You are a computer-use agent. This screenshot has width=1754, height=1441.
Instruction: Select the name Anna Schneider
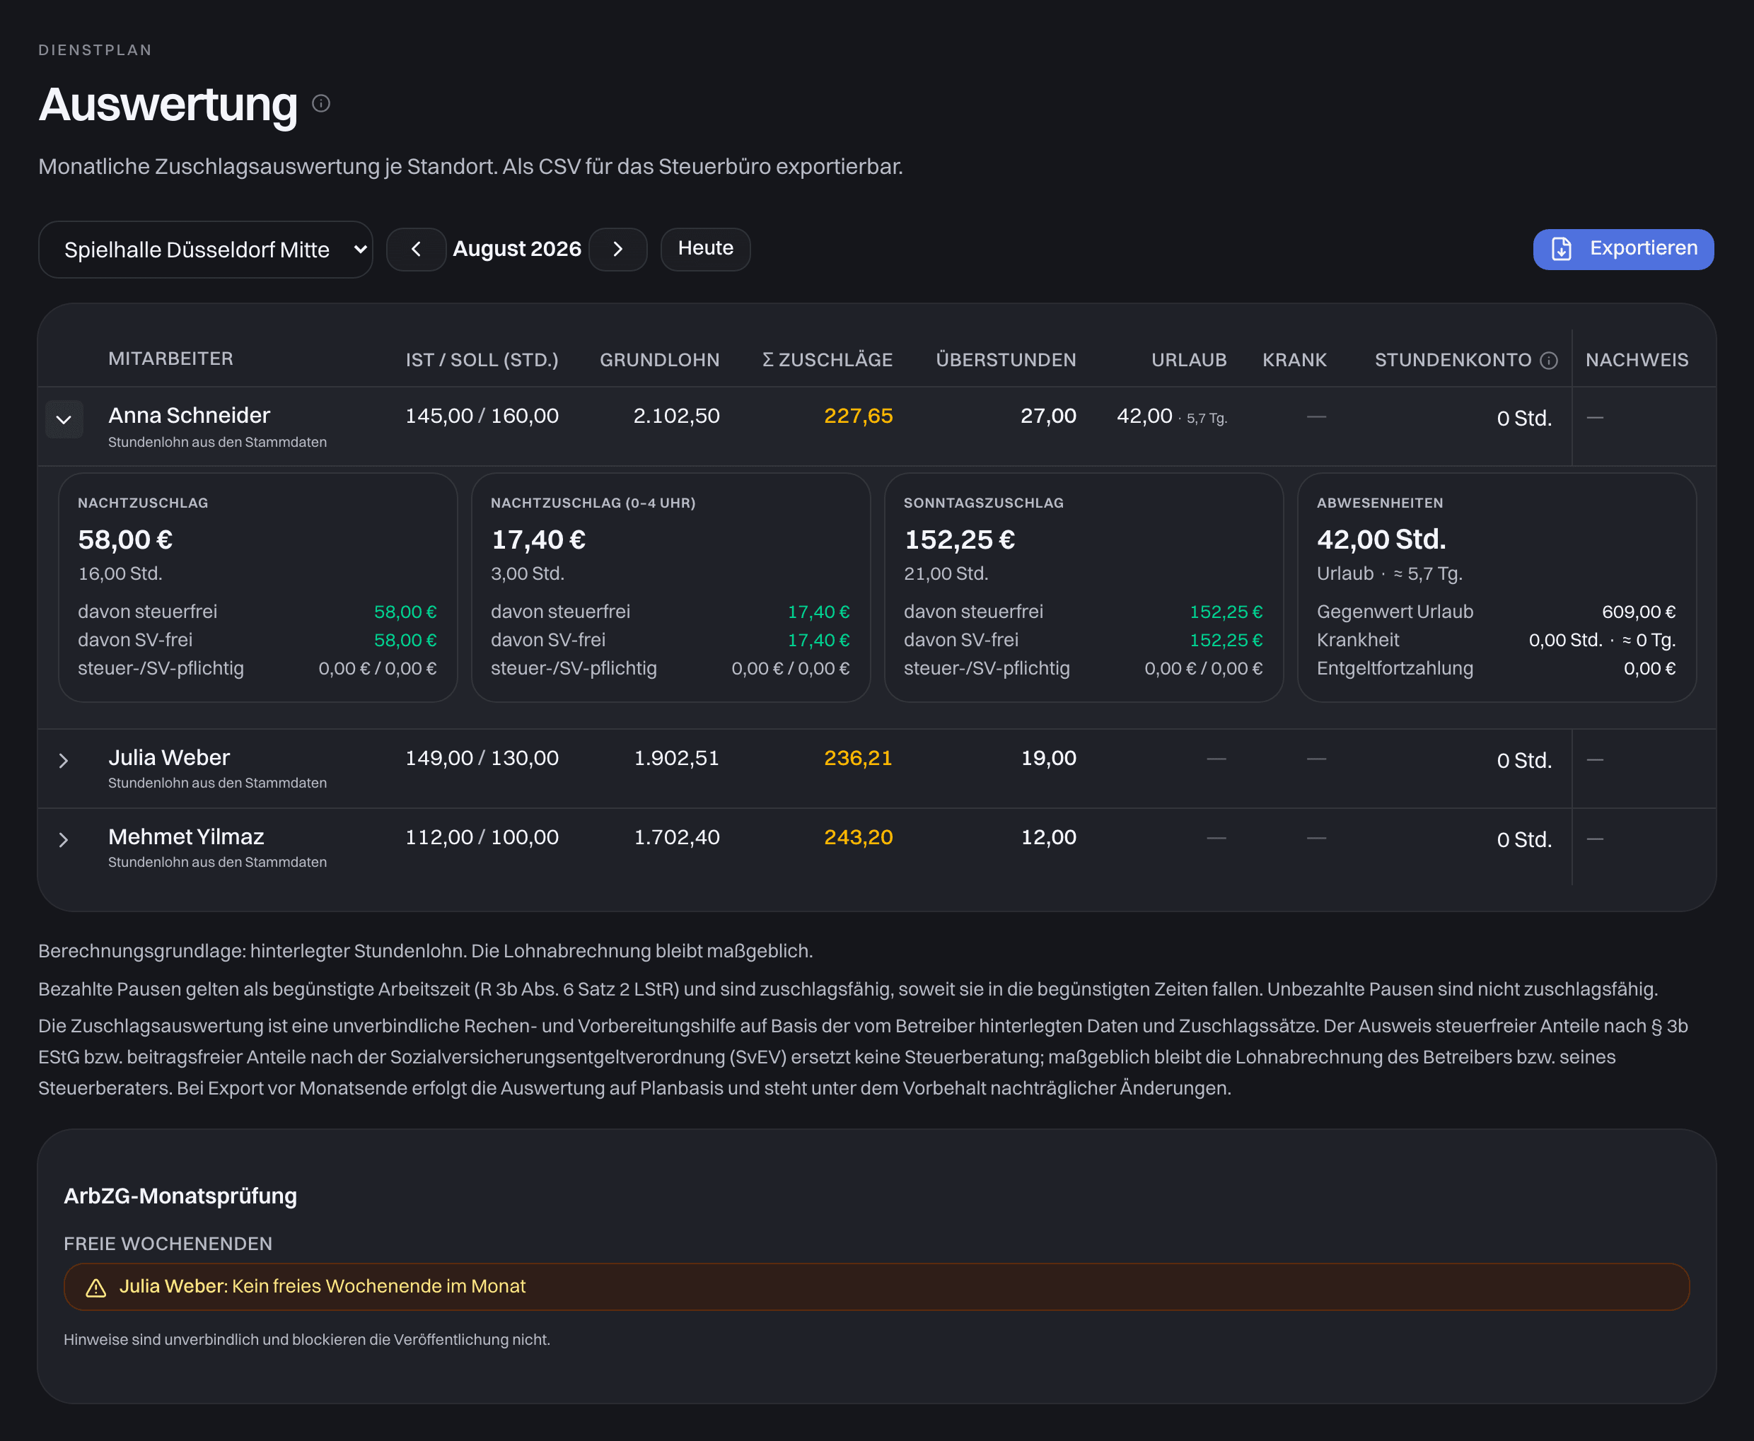(x=190, y=415)
